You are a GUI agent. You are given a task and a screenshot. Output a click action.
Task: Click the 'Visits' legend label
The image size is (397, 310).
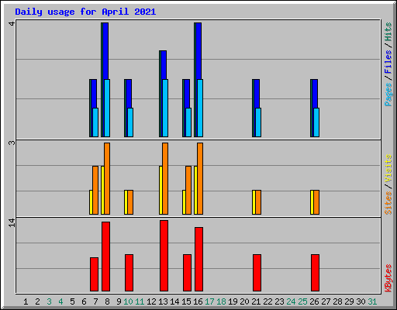coord(388,168)
